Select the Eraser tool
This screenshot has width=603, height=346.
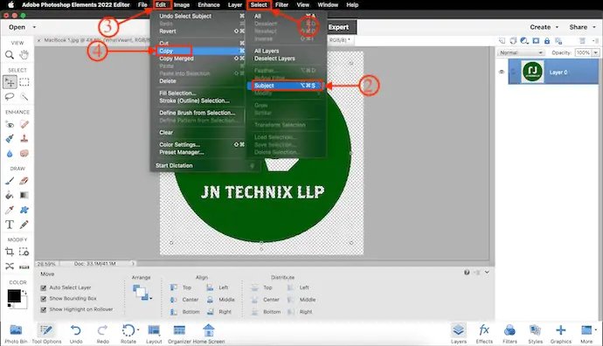point(24,181)
